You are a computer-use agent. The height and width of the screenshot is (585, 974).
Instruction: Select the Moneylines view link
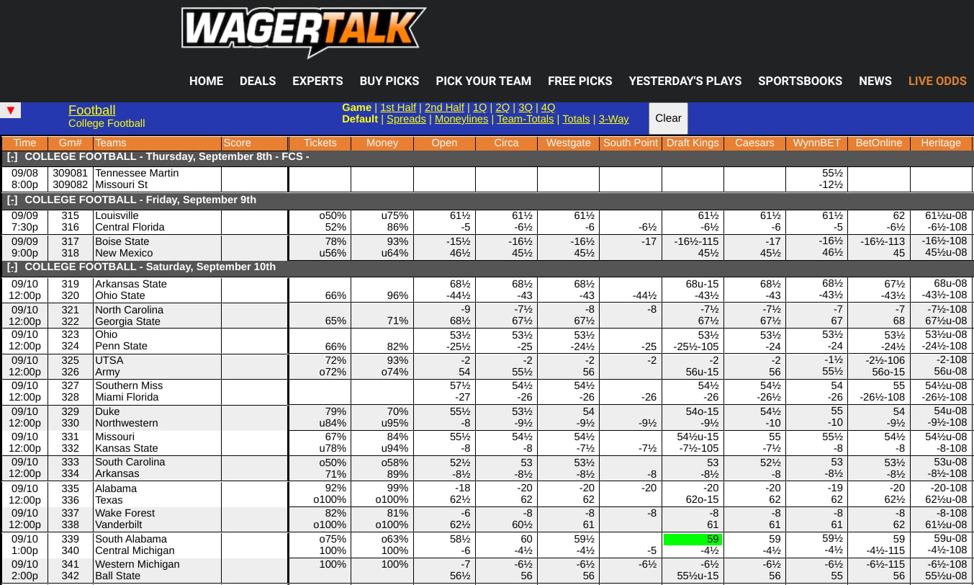(x=461, y=119)
